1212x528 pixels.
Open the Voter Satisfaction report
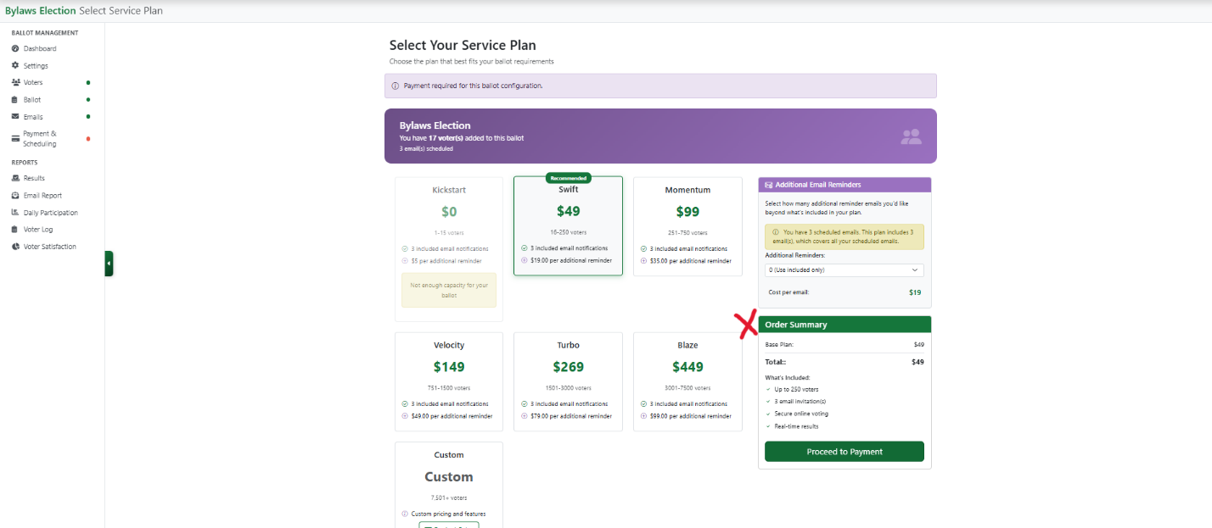coord(50,247)
